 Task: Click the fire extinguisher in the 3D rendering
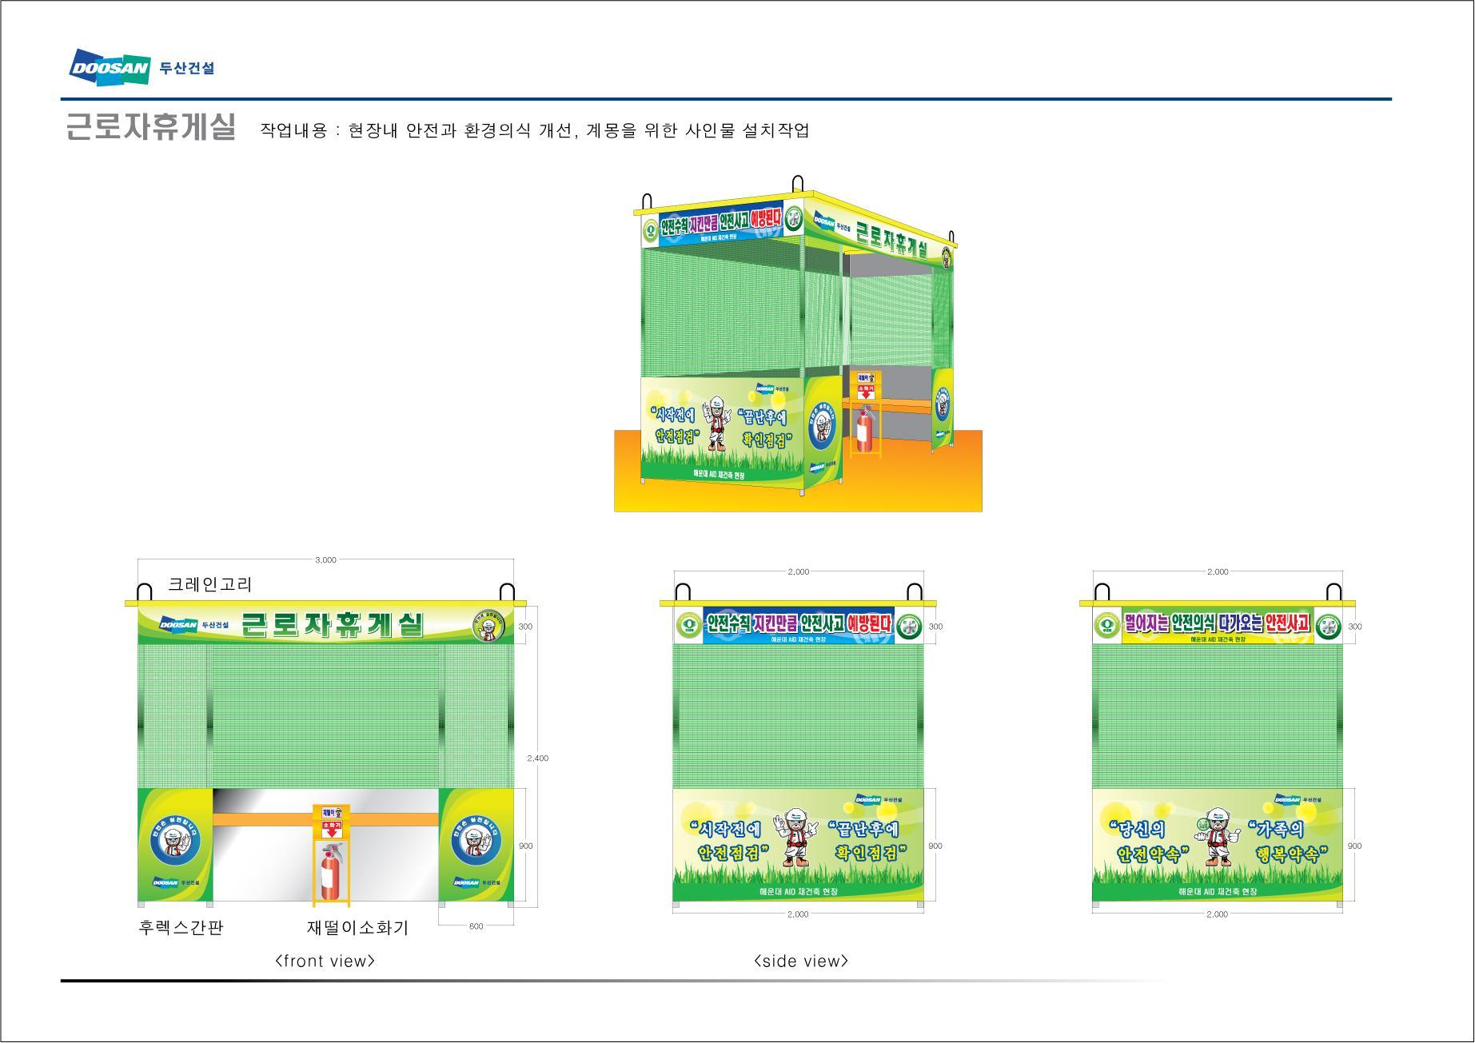coord(864,426)
